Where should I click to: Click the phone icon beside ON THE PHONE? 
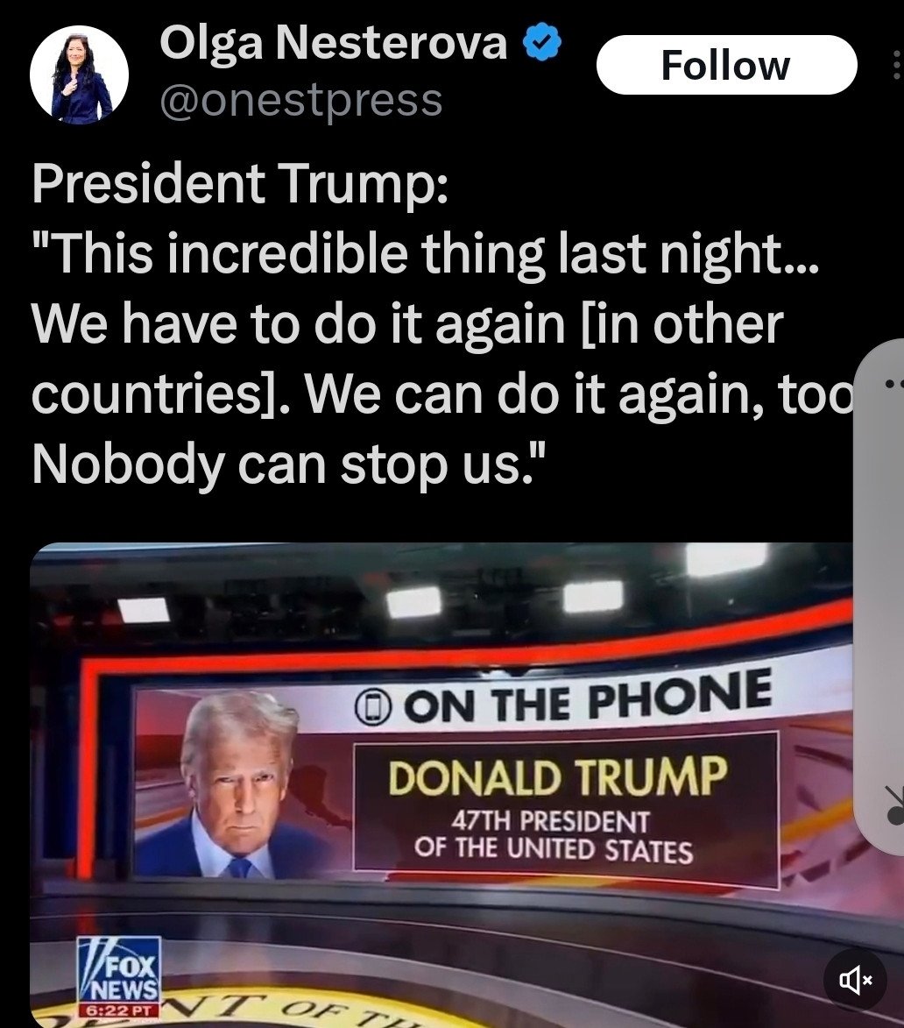tap(373, 708)
